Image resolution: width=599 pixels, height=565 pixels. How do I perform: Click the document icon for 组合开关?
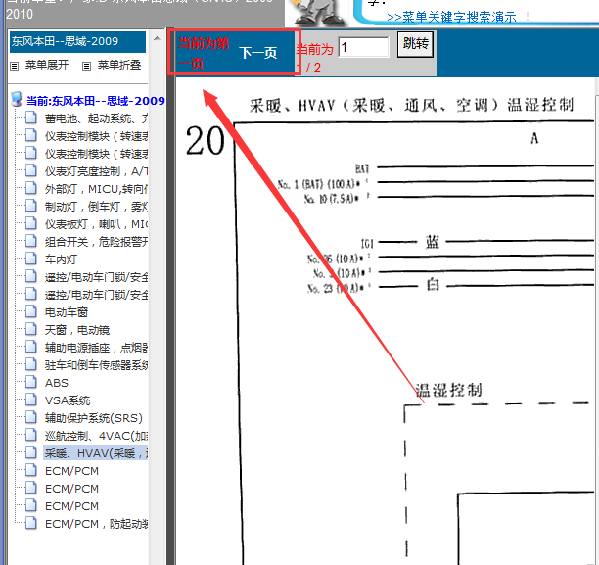tap(31, 241)
